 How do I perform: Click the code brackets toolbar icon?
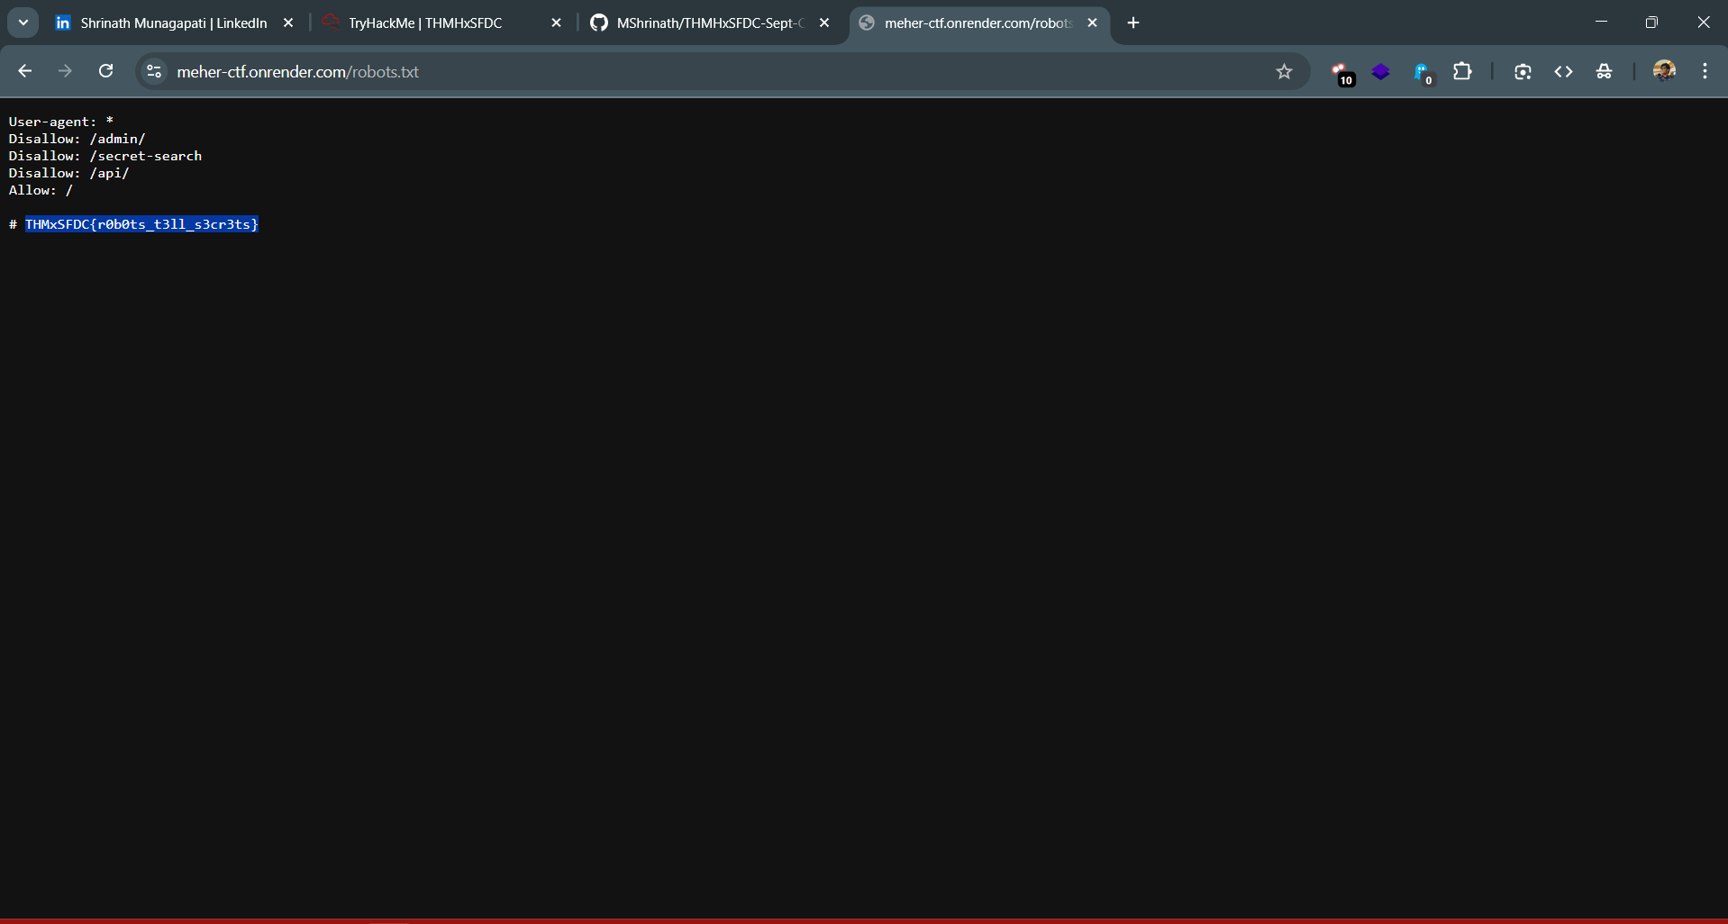coord(1563,72)
